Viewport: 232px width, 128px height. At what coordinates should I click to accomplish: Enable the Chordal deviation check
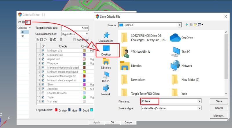[43, 93]
